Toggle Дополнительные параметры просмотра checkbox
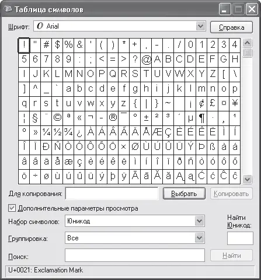 pos(12,208)
